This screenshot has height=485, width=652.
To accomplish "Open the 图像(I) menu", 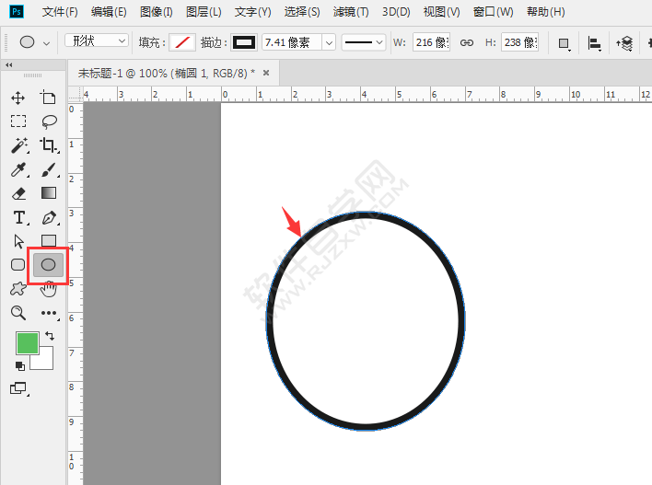I will pyautogui.click(x=156, y=12).
